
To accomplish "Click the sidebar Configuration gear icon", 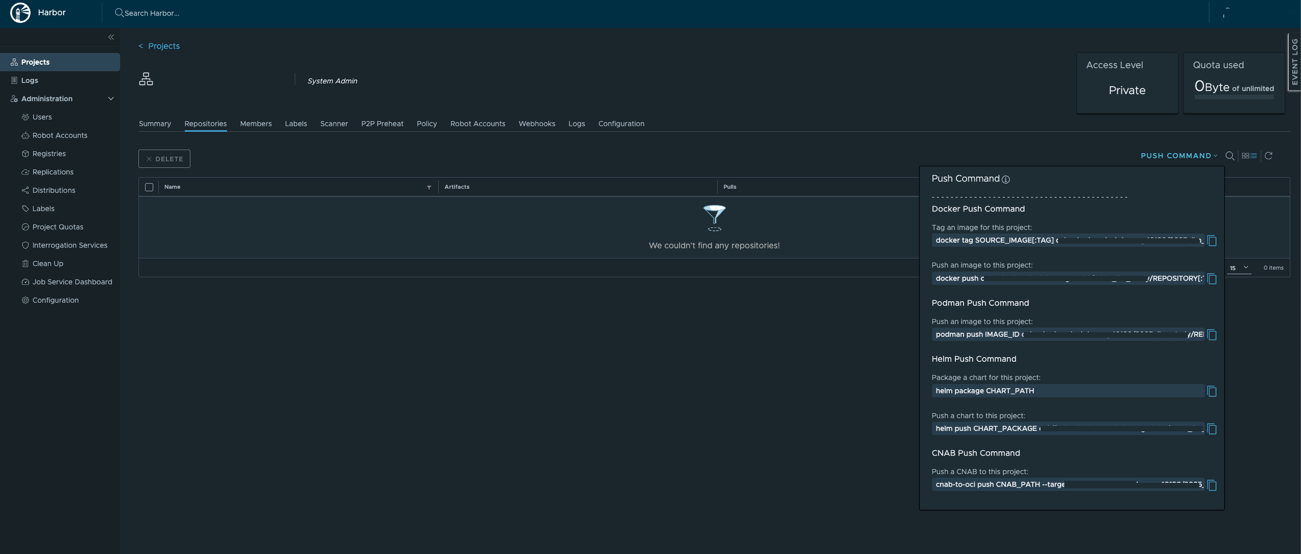I will coord(25,300).
